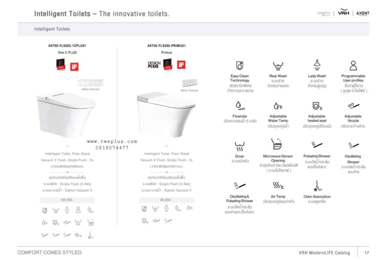Click the 165,000 price bar

pyautogui.click(x=67, y=200)
